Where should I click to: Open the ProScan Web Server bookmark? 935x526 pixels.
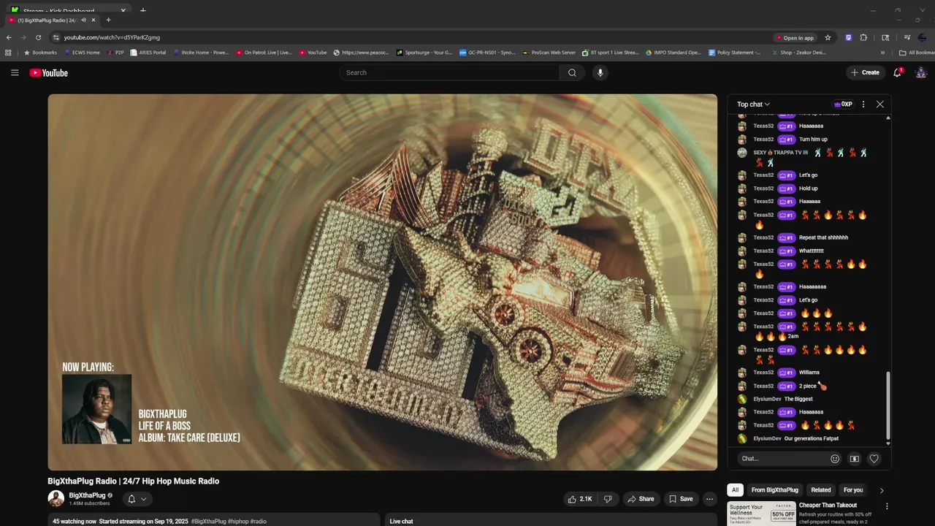[549, 53]
